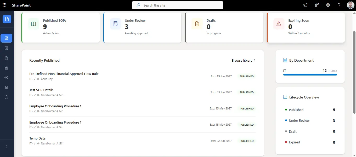Open the Help question mark
This screenshot has height=157, width=356.
click(339, 5)
